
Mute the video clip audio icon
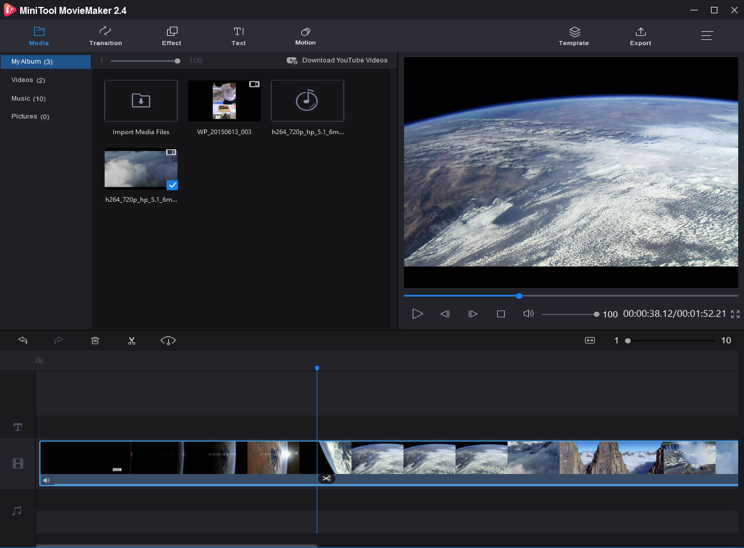[x=46, y=480]
